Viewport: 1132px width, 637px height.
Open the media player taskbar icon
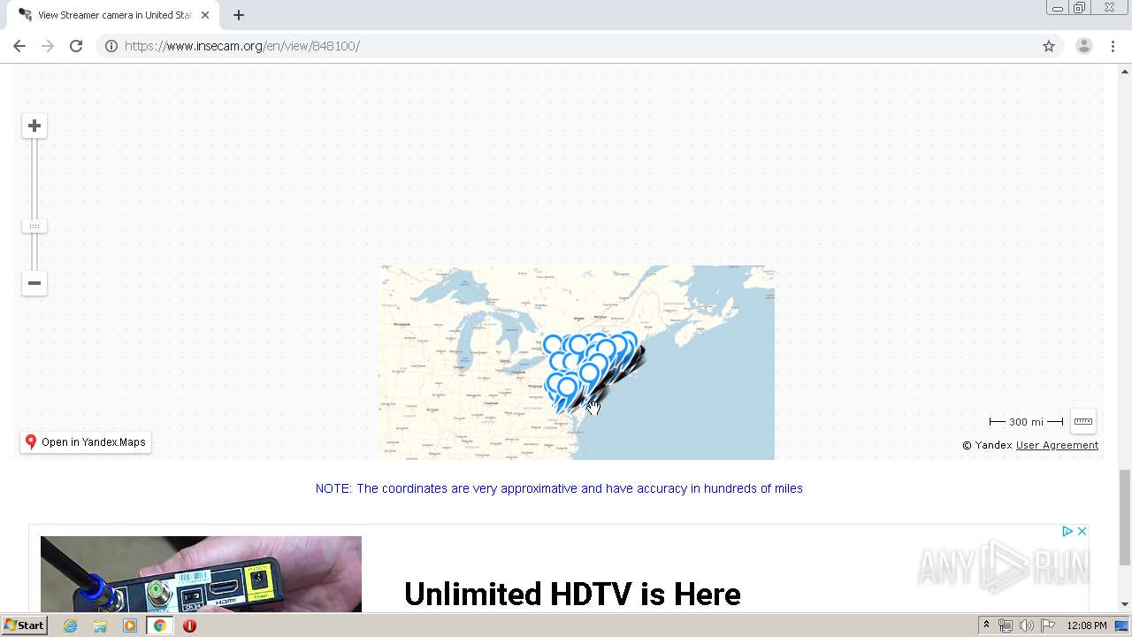point(130,625)
